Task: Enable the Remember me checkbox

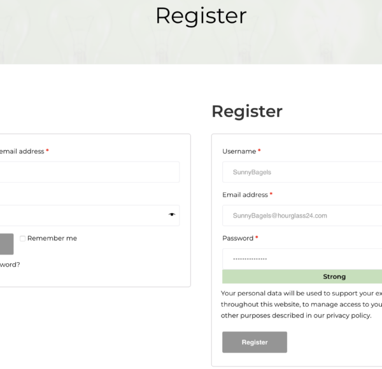Action: [22, 239]
